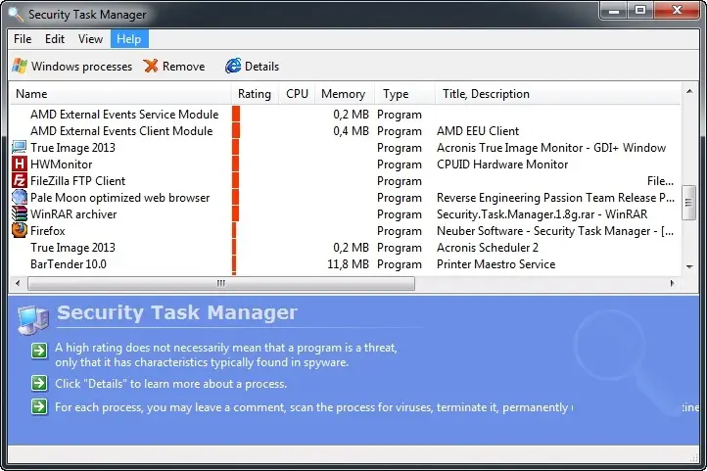Click 'Reverse Engineering Passion Team Release' description
Screen dimensions: 707x471
(555, 198)
